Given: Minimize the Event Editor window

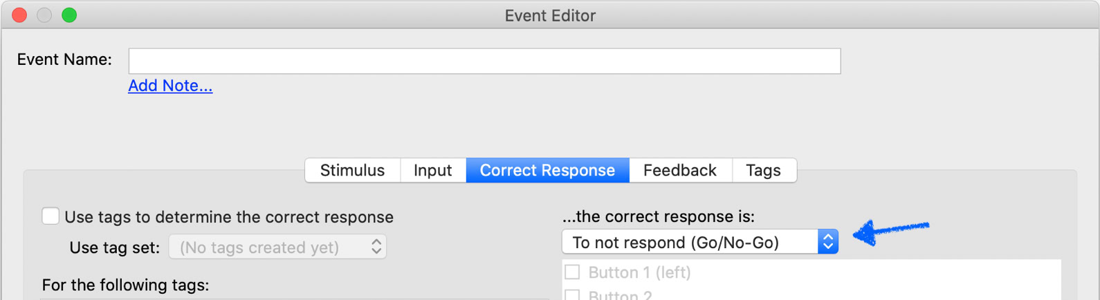Looking at the screenshot, I should [44, 15].
